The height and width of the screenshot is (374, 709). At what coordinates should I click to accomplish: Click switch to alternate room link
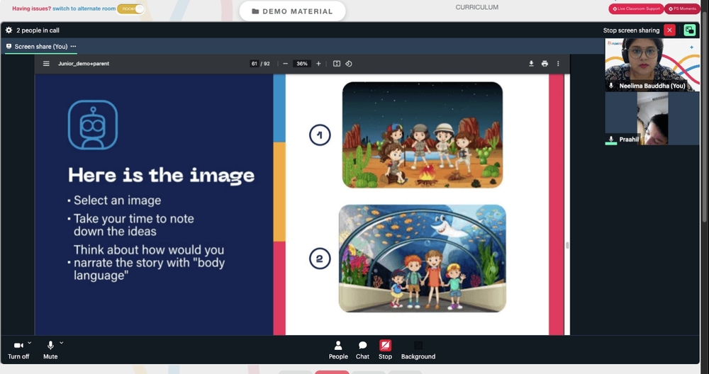coord(84,8)
